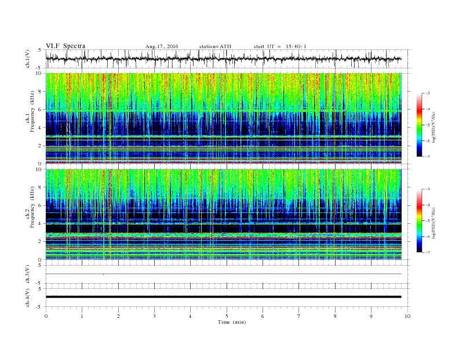The height and width of the screenshot is (355, 459).
Task: Click the "6" kHz tick of ch.1 spectrogram
Action: (40, 109)
